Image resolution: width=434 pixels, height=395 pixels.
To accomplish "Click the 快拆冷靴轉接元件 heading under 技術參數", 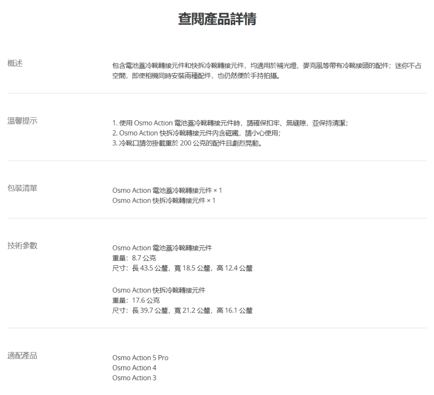I will [x=159, y=290].
